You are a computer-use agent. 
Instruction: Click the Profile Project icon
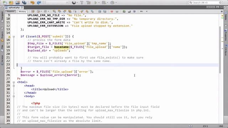[112, 2]
